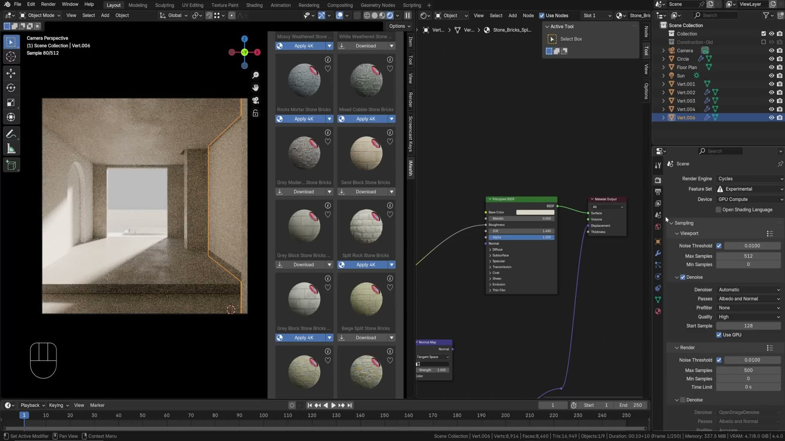Open the File menu

coord(17,4)
